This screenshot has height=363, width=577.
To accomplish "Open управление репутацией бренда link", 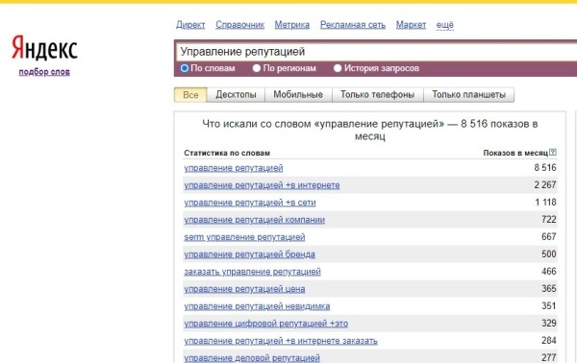I will 249,254.
